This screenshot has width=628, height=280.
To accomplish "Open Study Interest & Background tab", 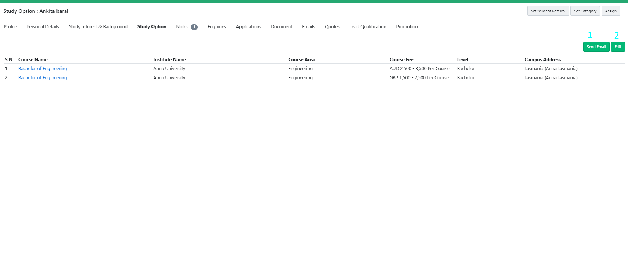I will click(98, 27).
